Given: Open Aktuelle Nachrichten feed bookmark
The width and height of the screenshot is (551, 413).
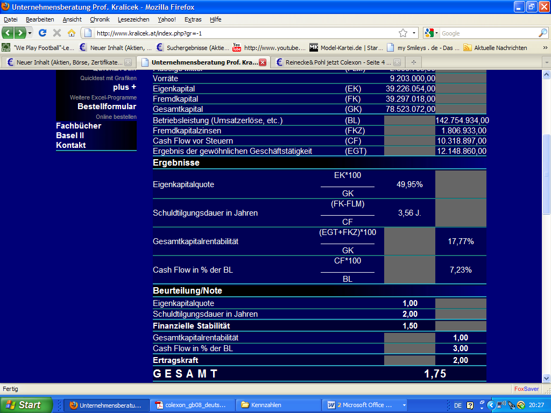Looking at the screenshot, I should click(495, 48).
